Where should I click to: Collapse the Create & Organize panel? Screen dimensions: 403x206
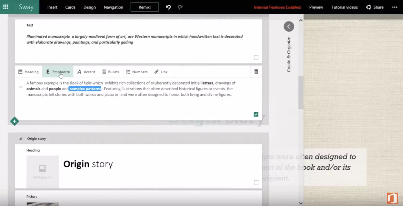click(x=289, y=27)
